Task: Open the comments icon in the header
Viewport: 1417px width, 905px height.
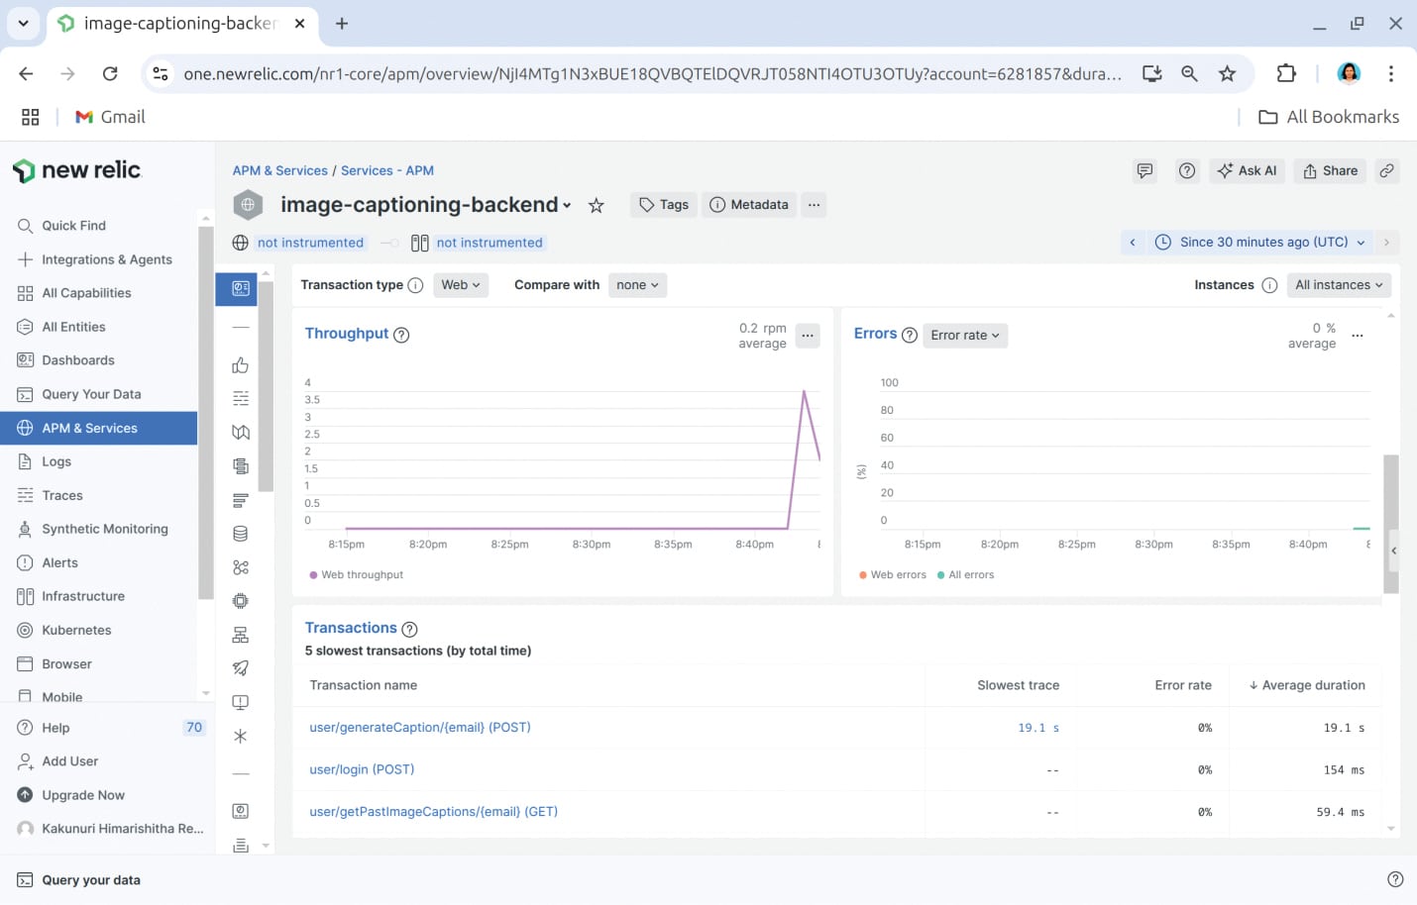Action: click(1144, 171)
